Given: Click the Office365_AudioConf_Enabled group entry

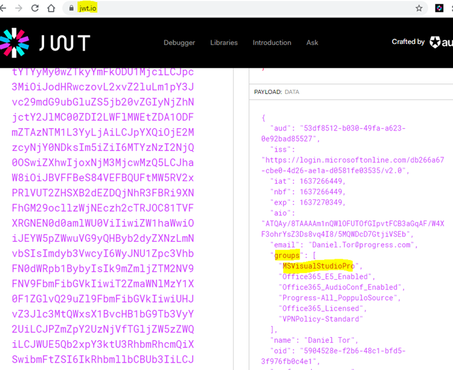Looking at the screenshot, I should coord(340,288).
